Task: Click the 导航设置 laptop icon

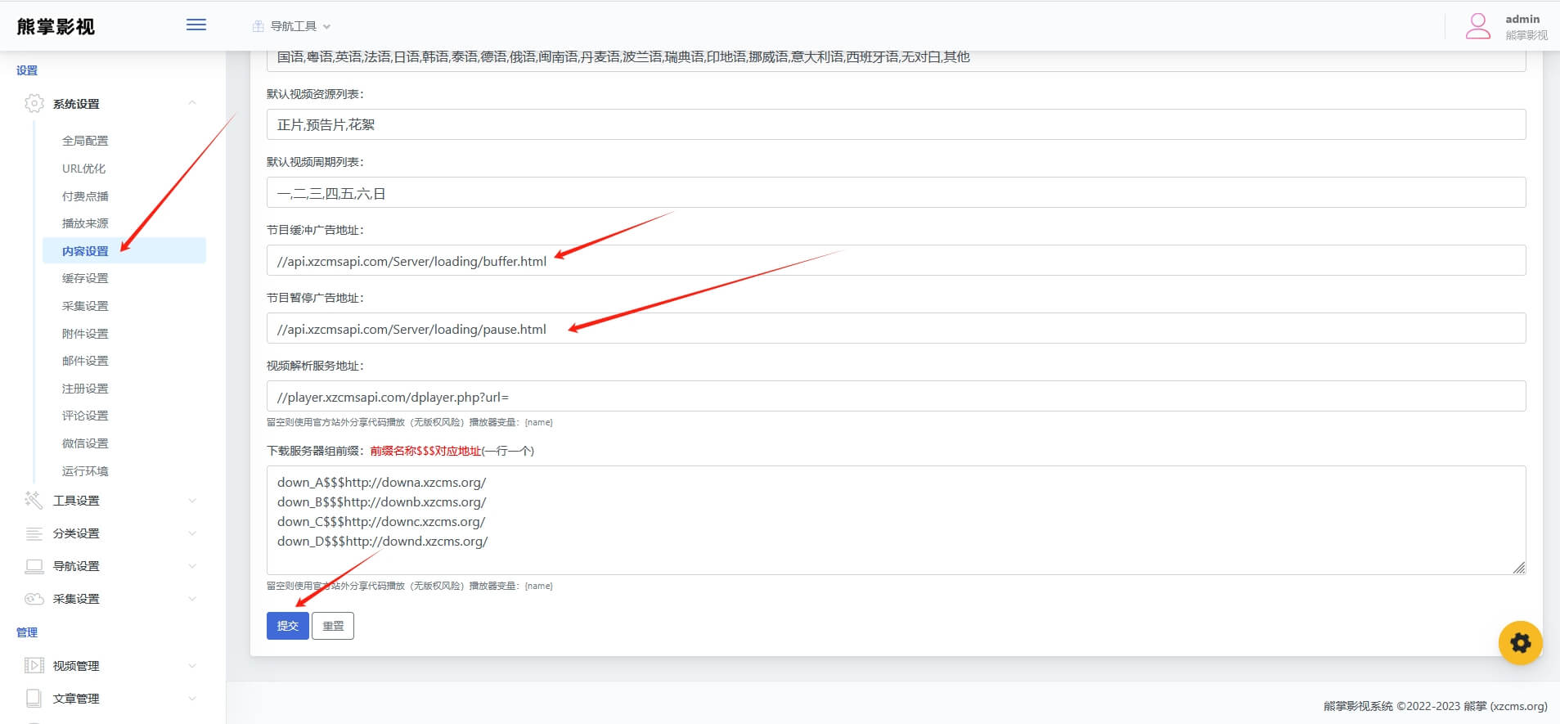Action: [34, 566]
